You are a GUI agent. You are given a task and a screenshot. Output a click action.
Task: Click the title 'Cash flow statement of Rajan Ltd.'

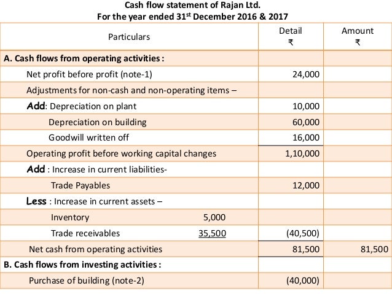pos(194,6)
